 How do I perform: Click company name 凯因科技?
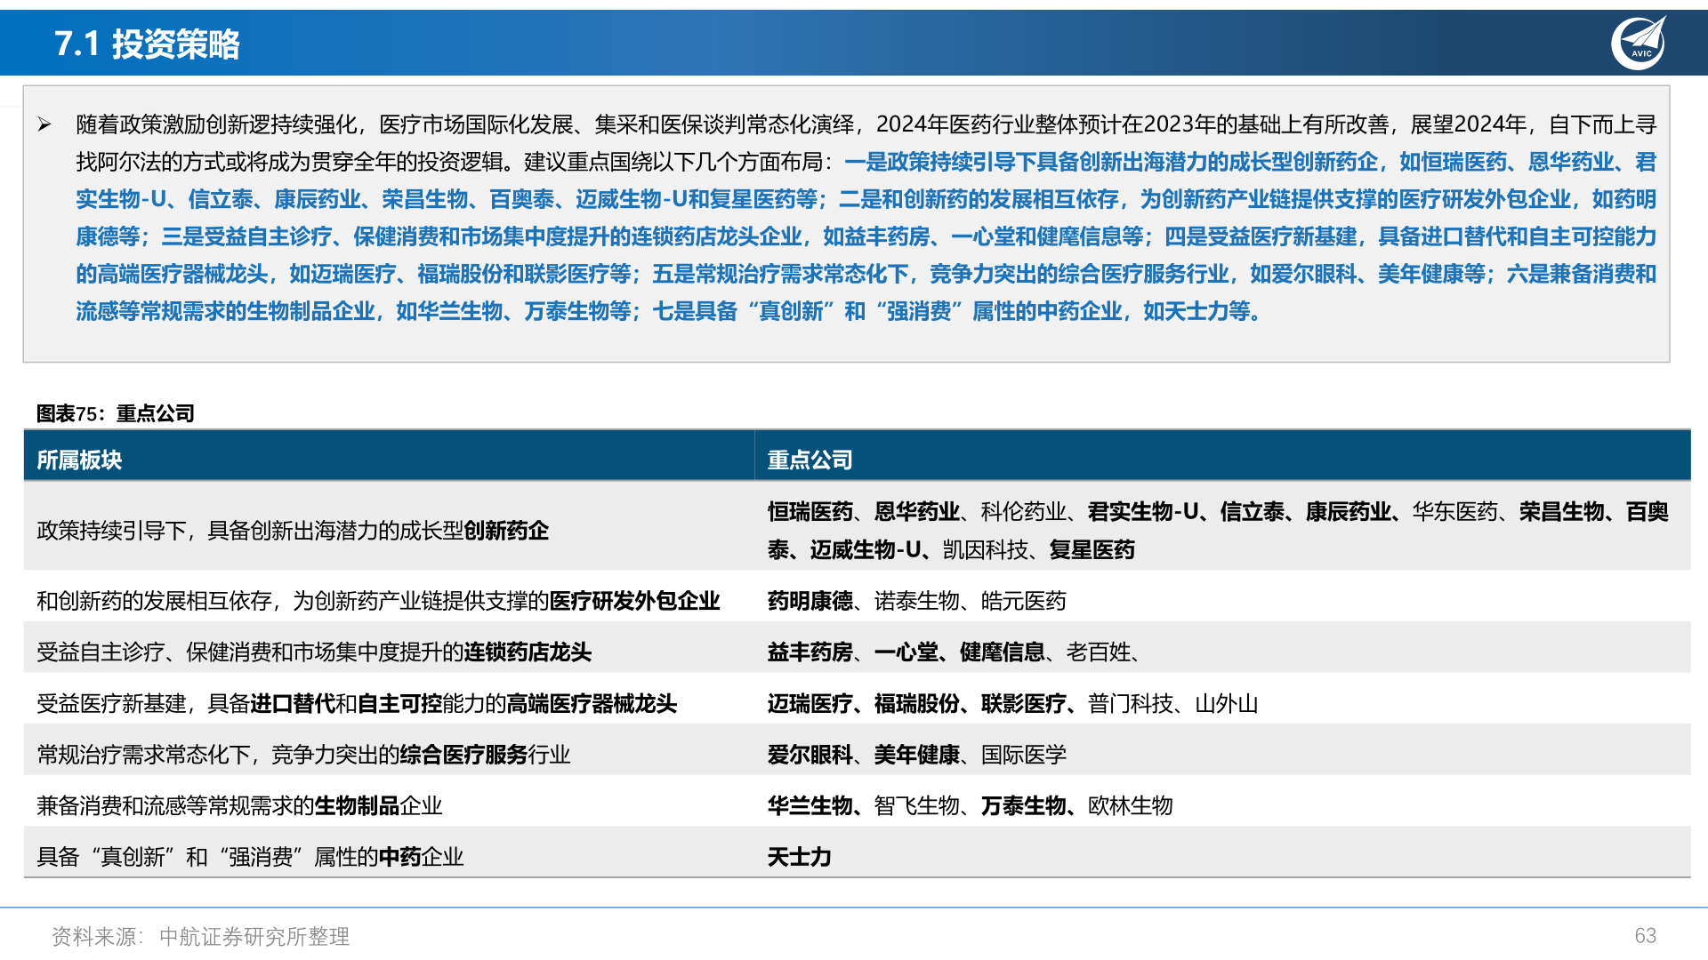coord(985,550)
